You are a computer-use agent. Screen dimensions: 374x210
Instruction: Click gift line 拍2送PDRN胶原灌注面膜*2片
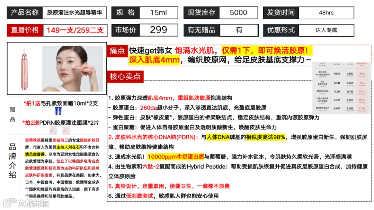tap(61, 123)
